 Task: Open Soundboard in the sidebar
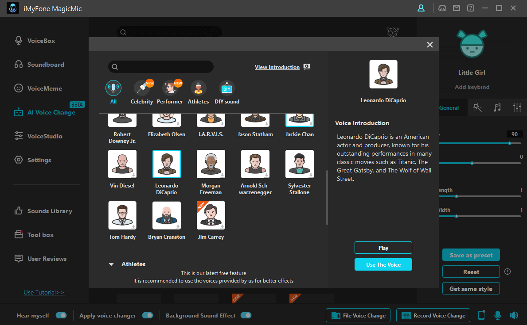pos(39,65)
